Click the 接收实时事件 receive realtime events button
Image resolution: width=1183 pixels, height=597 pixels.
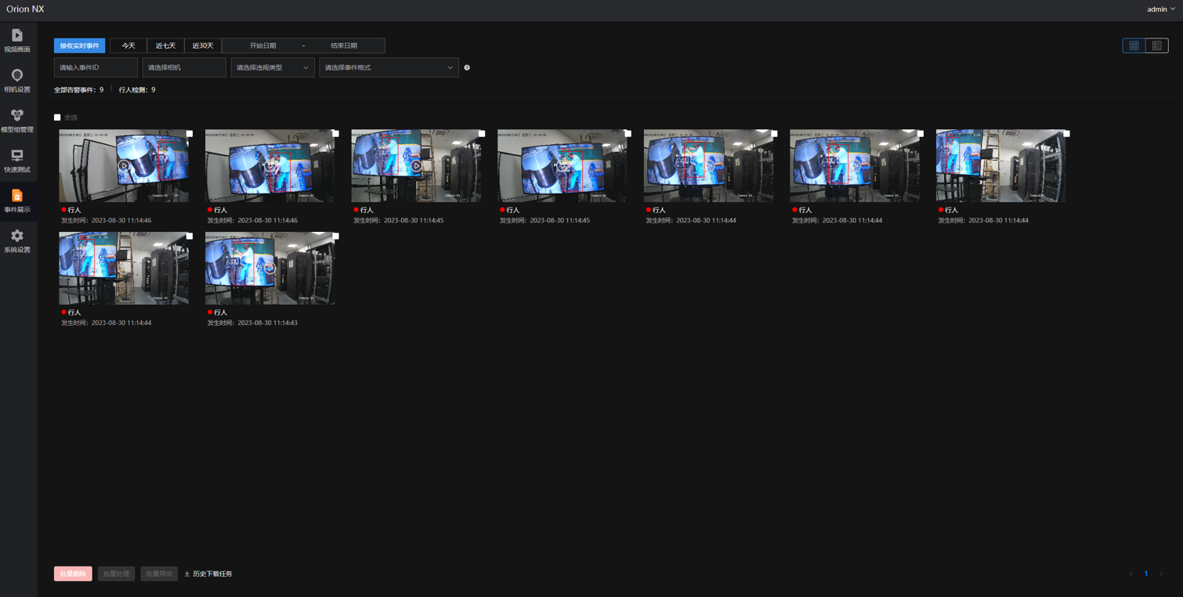[79, 45]
